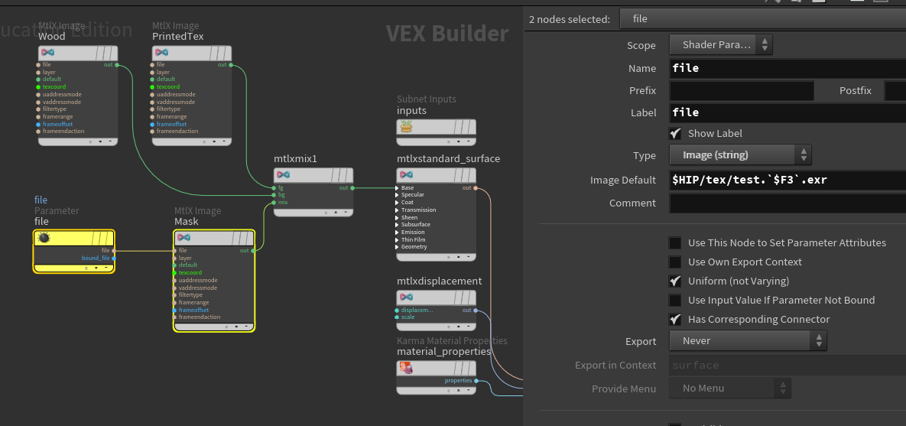The image size is (906, 426).
Task: Click the mtlxdisplacement node icon
Action: pyautogui.click(x=406, y=298)
